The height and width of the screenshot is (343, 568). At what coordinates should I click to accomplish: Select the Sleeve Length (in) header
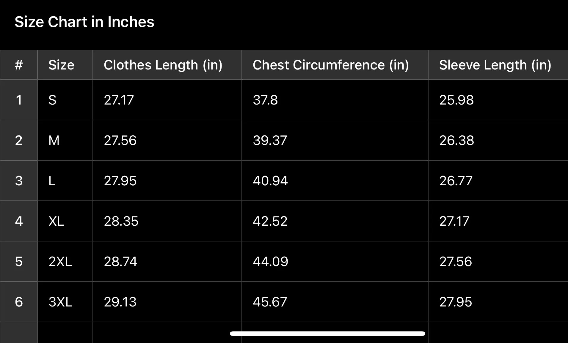pyautogui.click(x=498, y=65)
